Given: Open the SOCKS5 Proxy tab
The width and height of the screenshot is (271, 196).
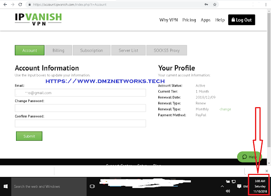Looking at the screenshot, I should pos(166,50).
